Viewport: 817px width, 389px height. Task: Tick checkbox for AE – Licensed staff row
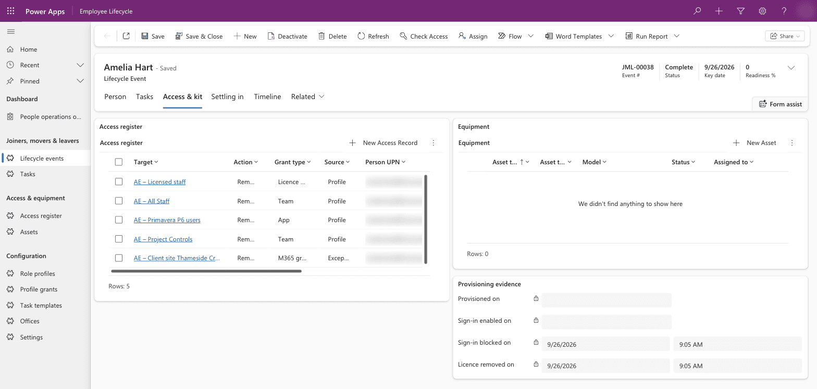point(119,182)
